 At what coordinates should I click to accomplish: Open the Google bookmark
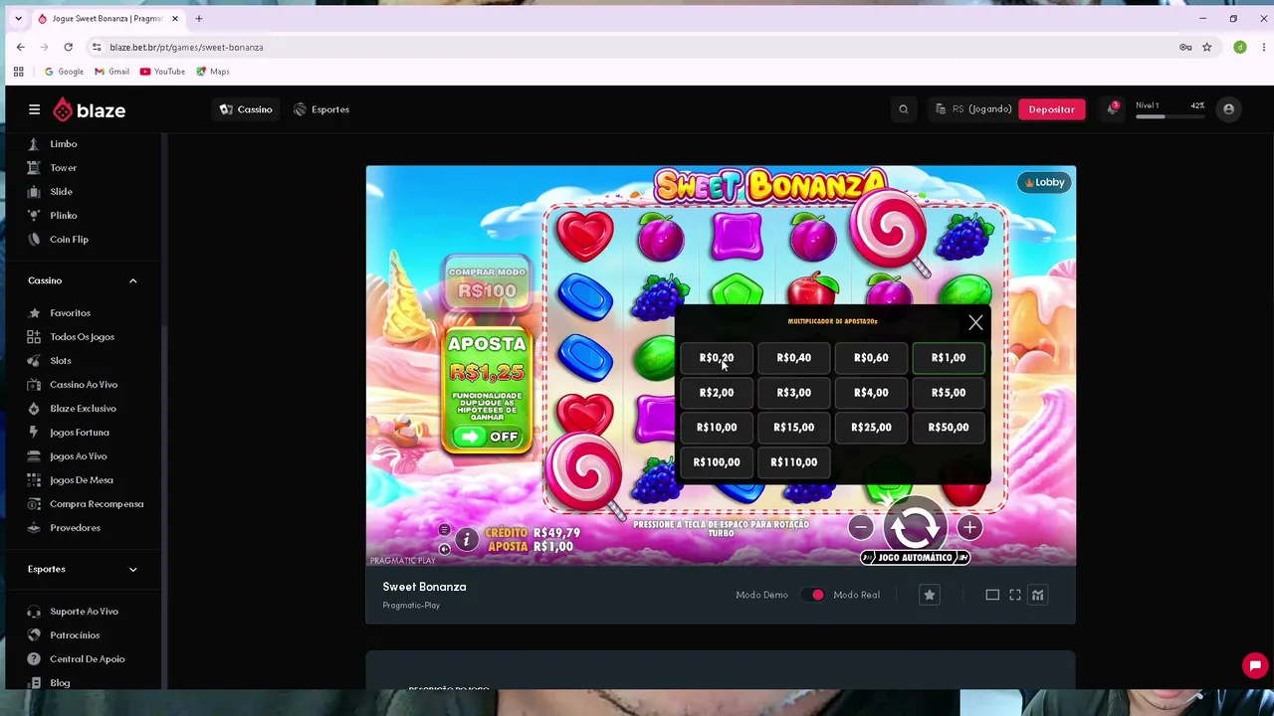pos(64,72)
